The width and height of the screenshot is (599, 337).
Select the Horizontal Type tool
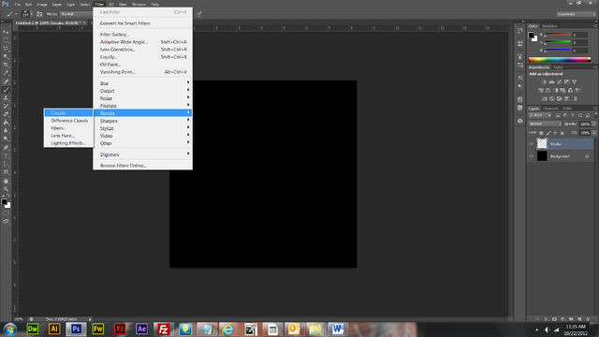click(6, 156)
